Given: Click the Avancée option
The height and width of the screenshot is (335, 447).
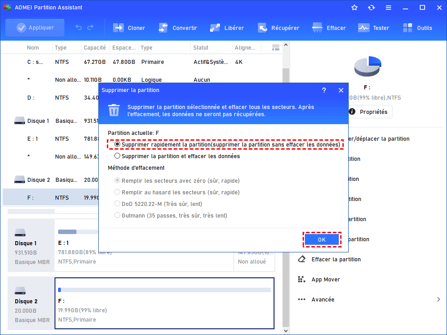Looking at the screenshot, I should pyautogui.click(x=323, y=299).
